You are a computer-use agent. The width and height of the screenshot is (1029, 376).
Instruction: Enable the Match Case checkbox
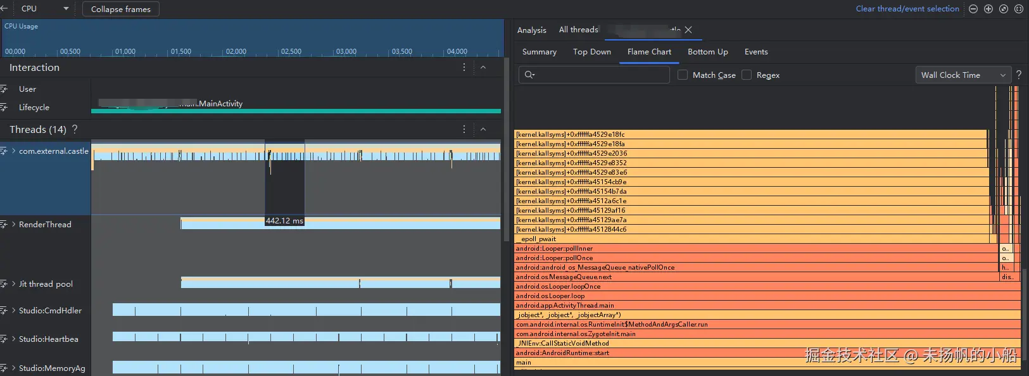[x=683, y=75]
